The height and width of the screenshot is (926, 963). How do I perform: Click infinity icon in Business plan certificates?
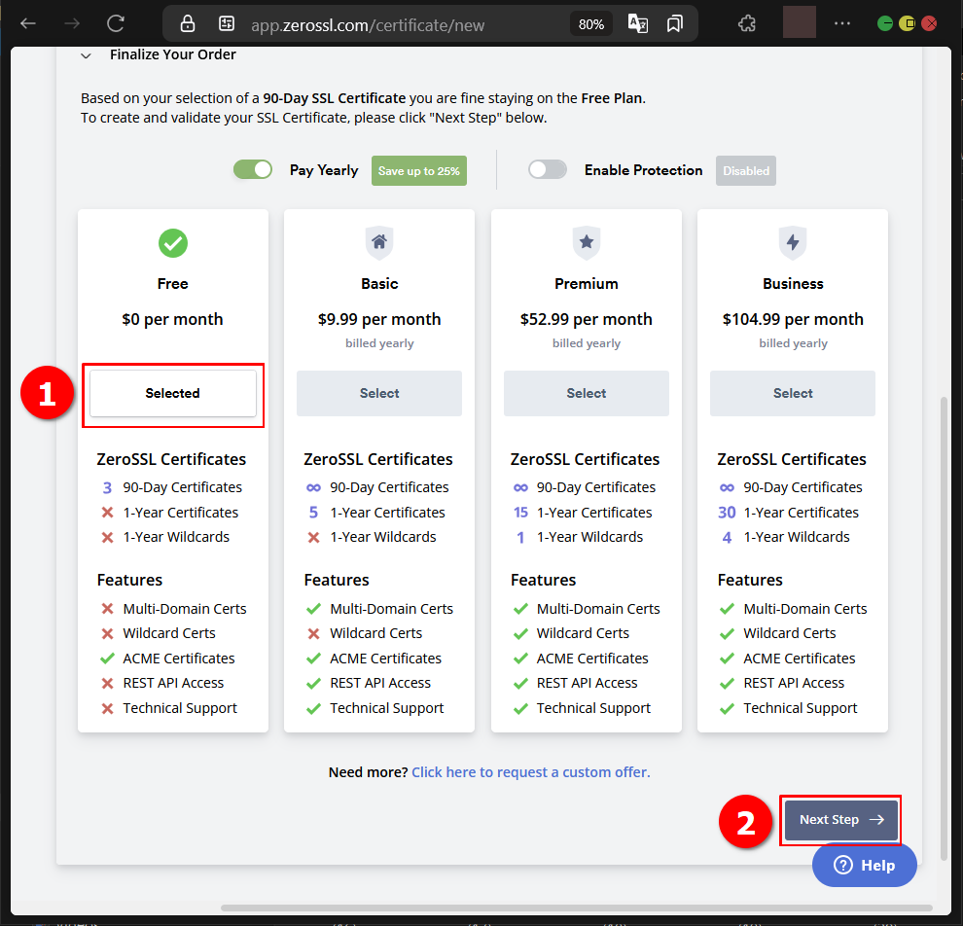(728, 487)
